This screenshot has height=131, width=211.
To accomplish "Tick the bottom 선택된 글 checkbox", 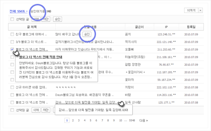I will pos(12,110).
